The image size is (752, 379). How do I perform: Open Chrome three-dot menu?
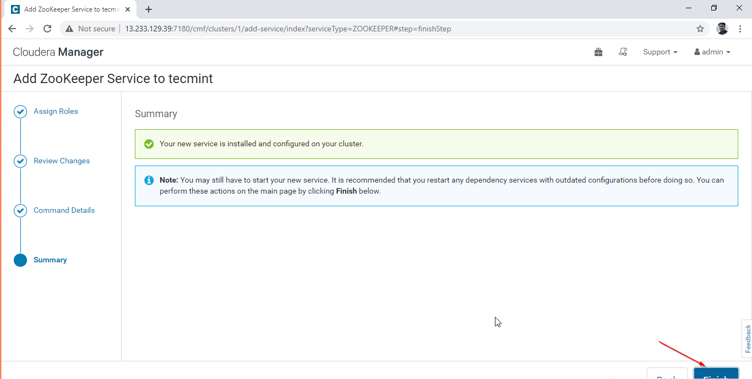point(740,29)
